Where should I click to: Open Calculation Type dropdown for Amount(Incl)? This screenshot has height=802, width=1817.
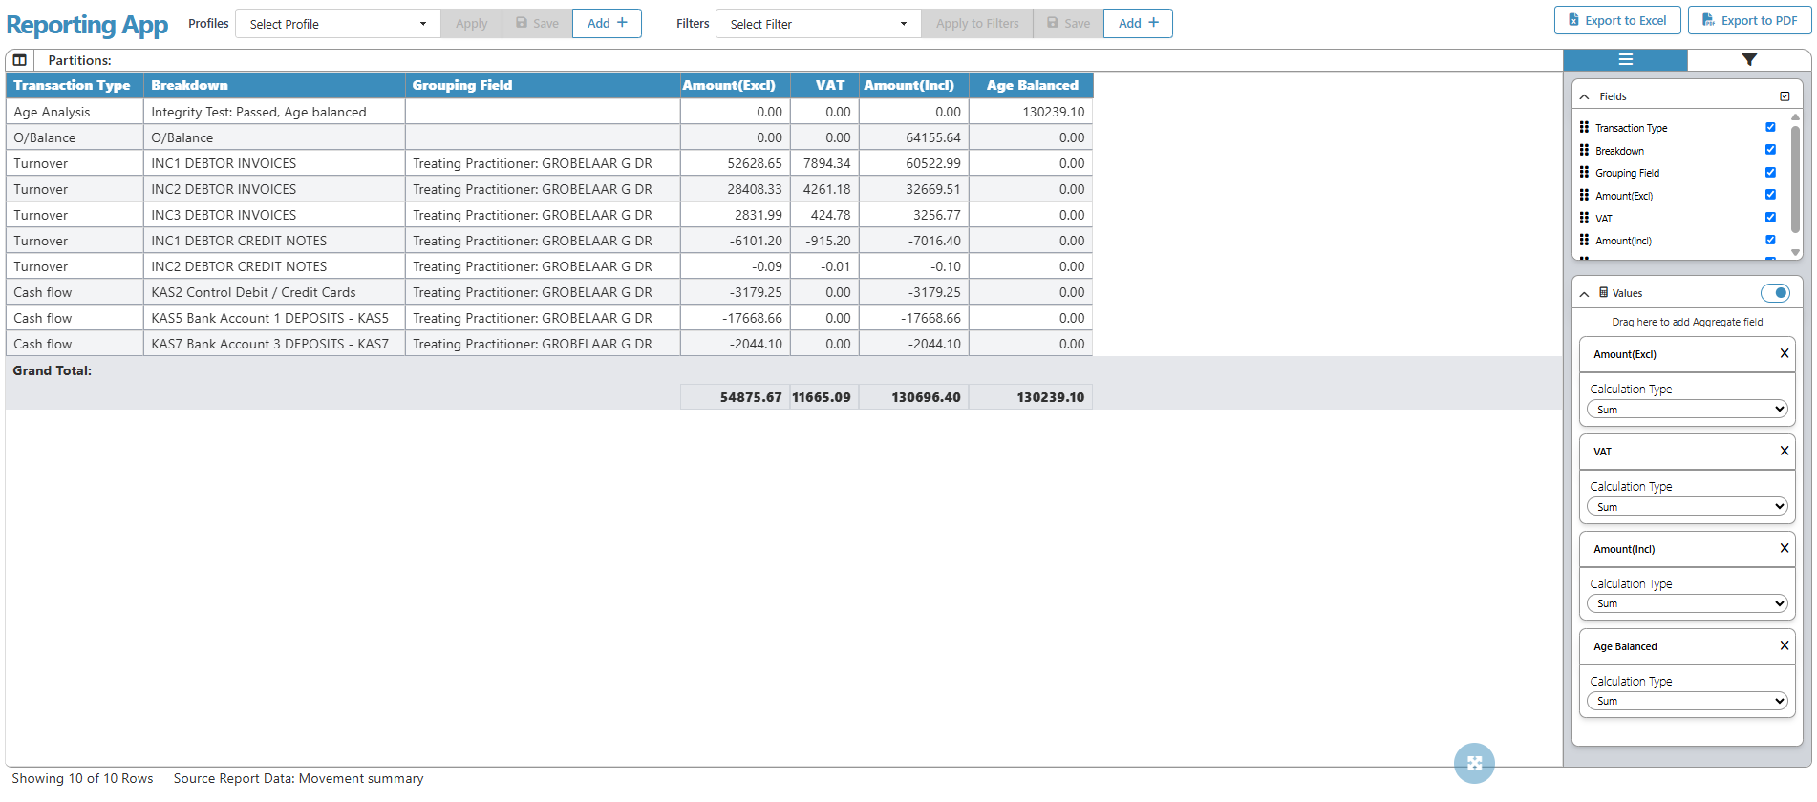(1686, 603)
